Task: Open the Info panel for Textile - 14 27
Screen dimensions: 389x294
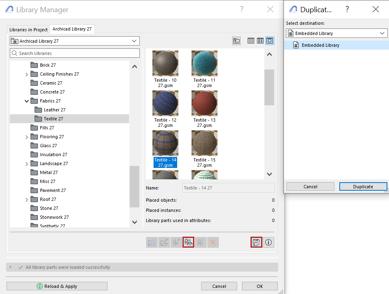Action: pyautogui.click(x=268, y=242)
